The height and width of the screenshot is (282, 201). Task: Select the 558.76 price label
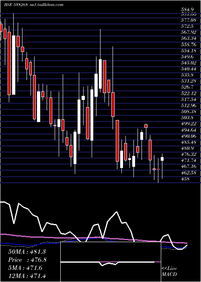coord(188,44)
